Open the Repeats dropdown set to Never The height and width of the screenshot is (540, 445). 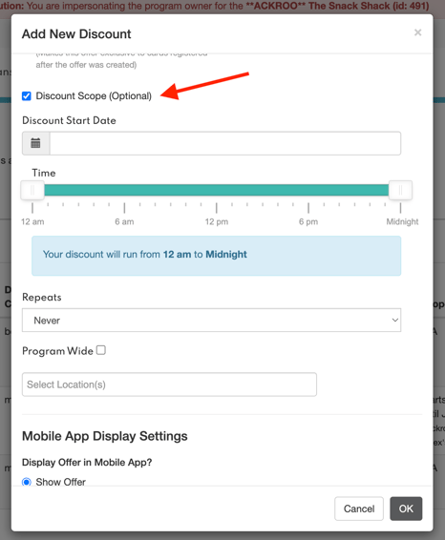[x=211, y=321]
